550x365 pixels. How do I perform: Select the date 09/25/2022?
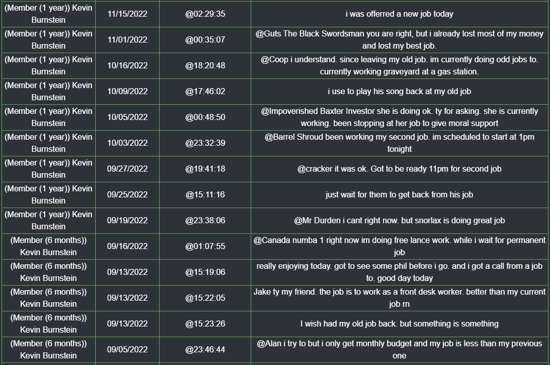pyautogui.click(x=127, y=194)
